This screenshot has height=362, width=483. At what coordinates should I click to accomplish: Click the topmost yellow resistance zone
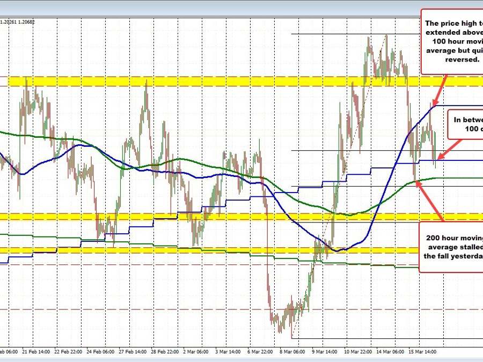[161, 80]
